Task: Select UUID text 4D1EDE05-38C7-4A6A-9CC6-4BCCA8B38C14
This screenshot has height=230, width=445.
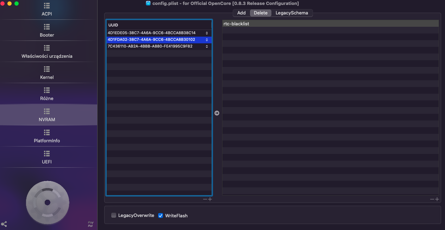Action: pyautogui.click(x=152, y=33)
